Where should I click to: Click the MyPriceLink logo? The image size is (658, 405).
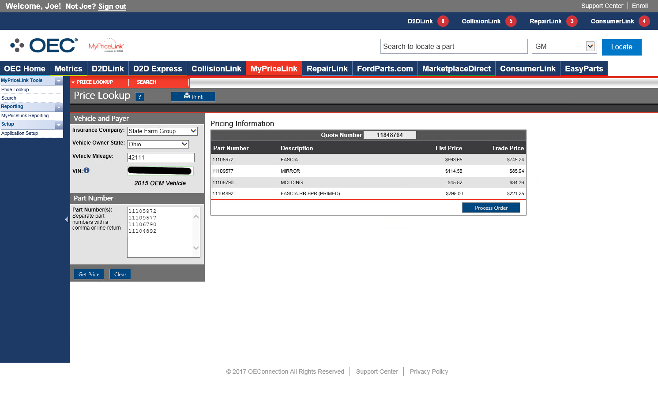106,46
